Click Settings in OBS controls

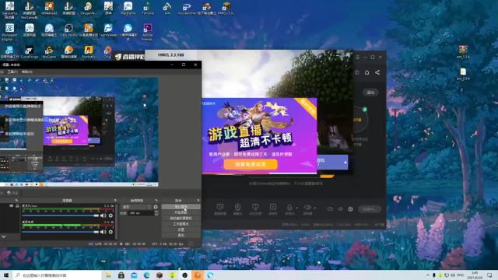pos(181,229)
